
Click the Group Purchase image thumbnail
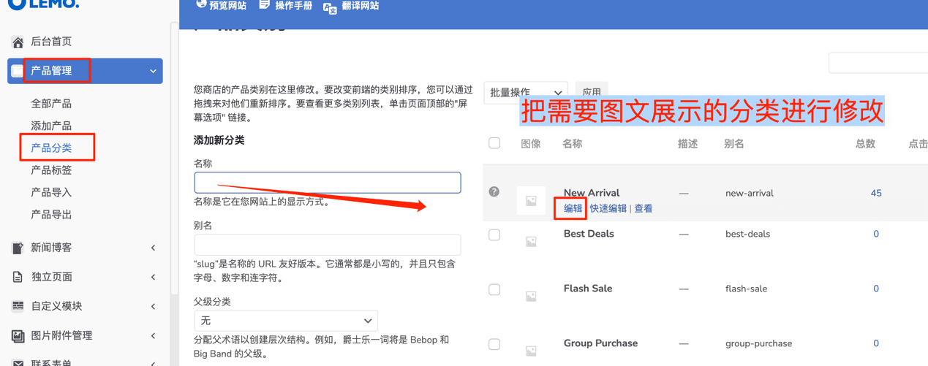pyautogui.click(x=531, y=350)
